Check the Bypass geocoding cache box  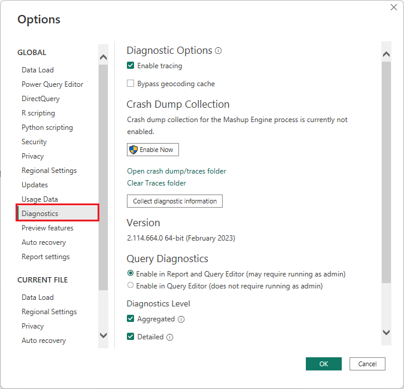point(130,84)
